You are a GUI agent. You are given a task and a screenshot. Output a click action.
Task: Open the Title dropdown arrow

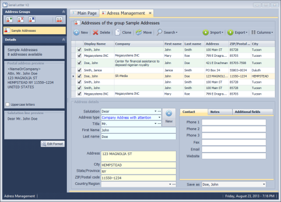(x=156, y=124)
